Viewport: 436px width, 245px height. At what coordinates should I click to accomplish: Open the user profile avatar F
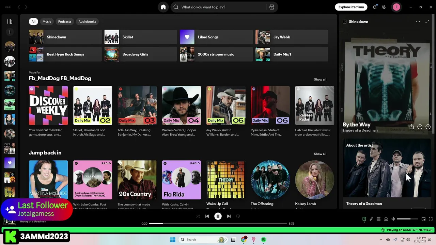point(396,7)
